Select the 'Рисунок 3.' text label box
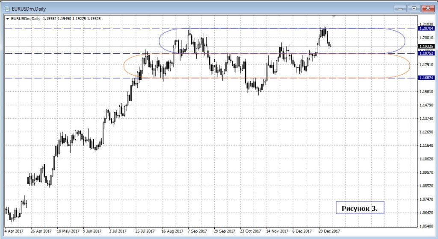This screenshot has width=438, height=239. (x=359, y=208)
